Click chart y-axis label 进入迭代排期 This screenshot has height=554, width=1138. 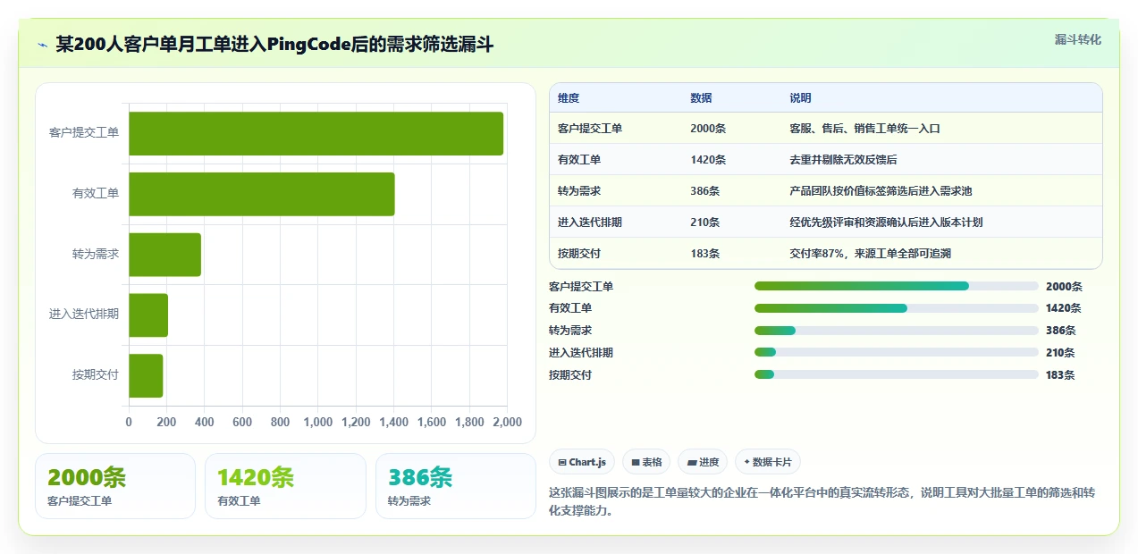(x=84, y=315)
